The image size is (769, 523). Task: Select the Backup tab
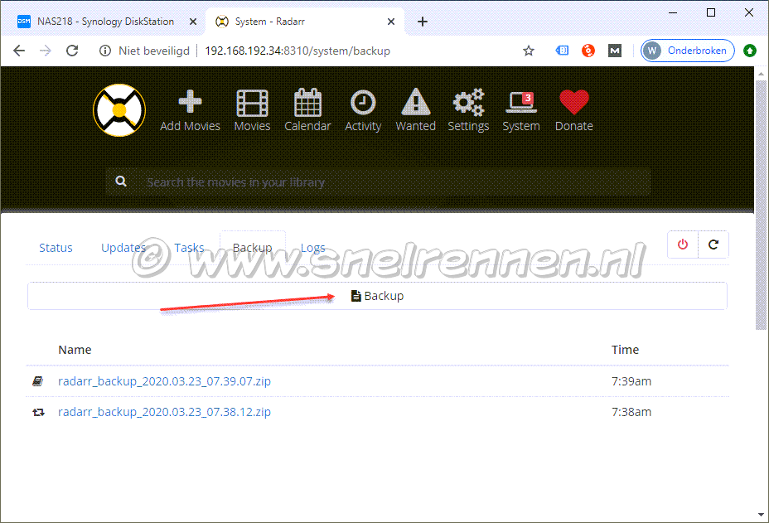click(253, 248)
